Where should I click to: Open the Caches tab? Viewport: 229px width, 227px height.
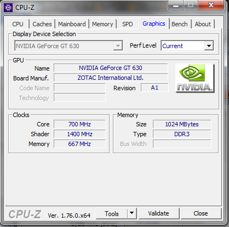pos(42,24)
